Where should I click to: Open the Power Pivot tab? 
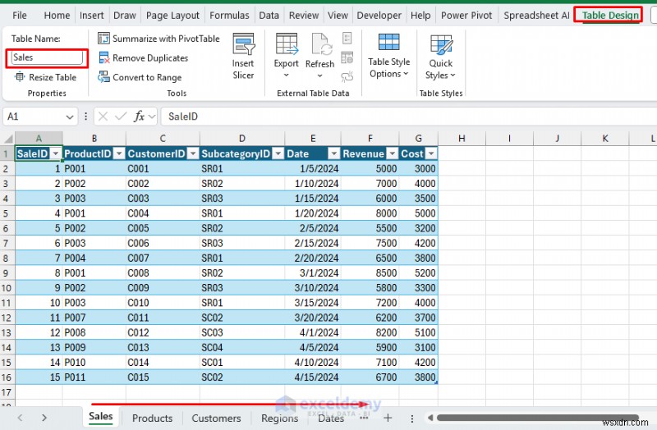tap(466, 16)
